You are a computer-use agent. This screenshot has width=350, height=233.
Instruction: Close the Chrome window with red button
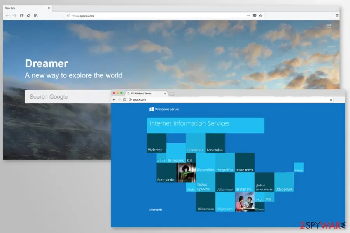click(114, 93)
